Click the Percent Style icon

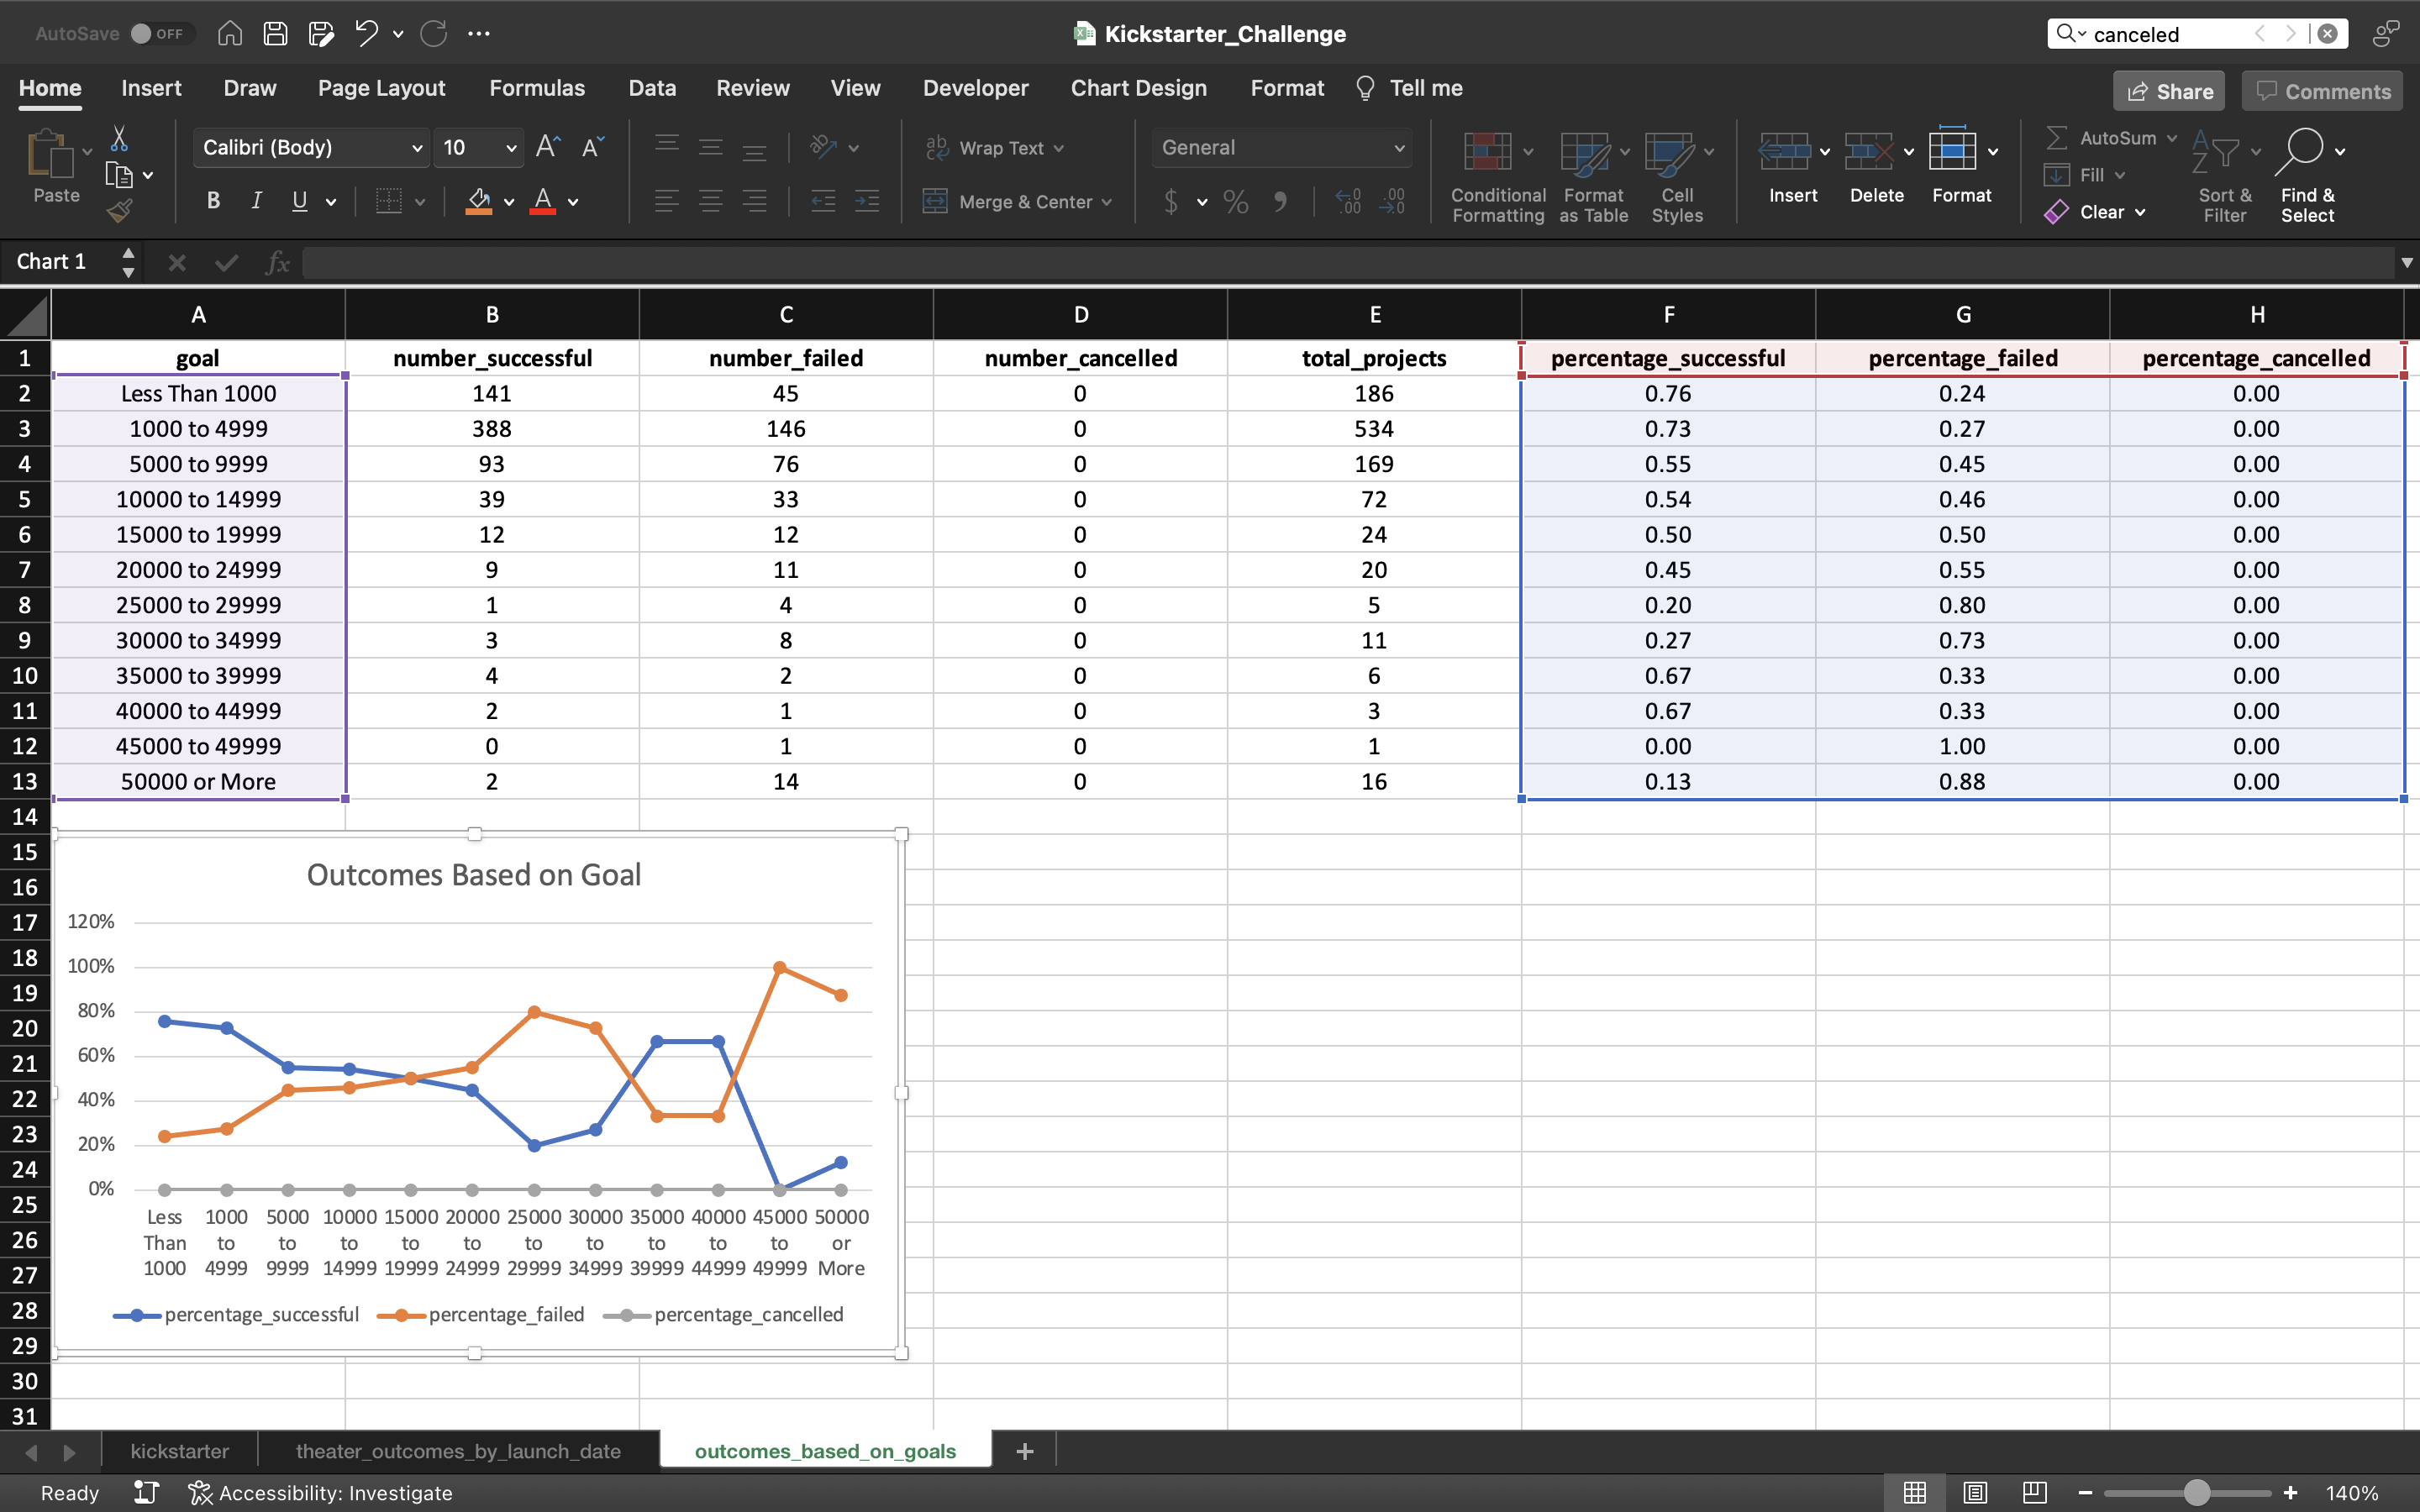pyautogui.click(x=1236, y=202)
